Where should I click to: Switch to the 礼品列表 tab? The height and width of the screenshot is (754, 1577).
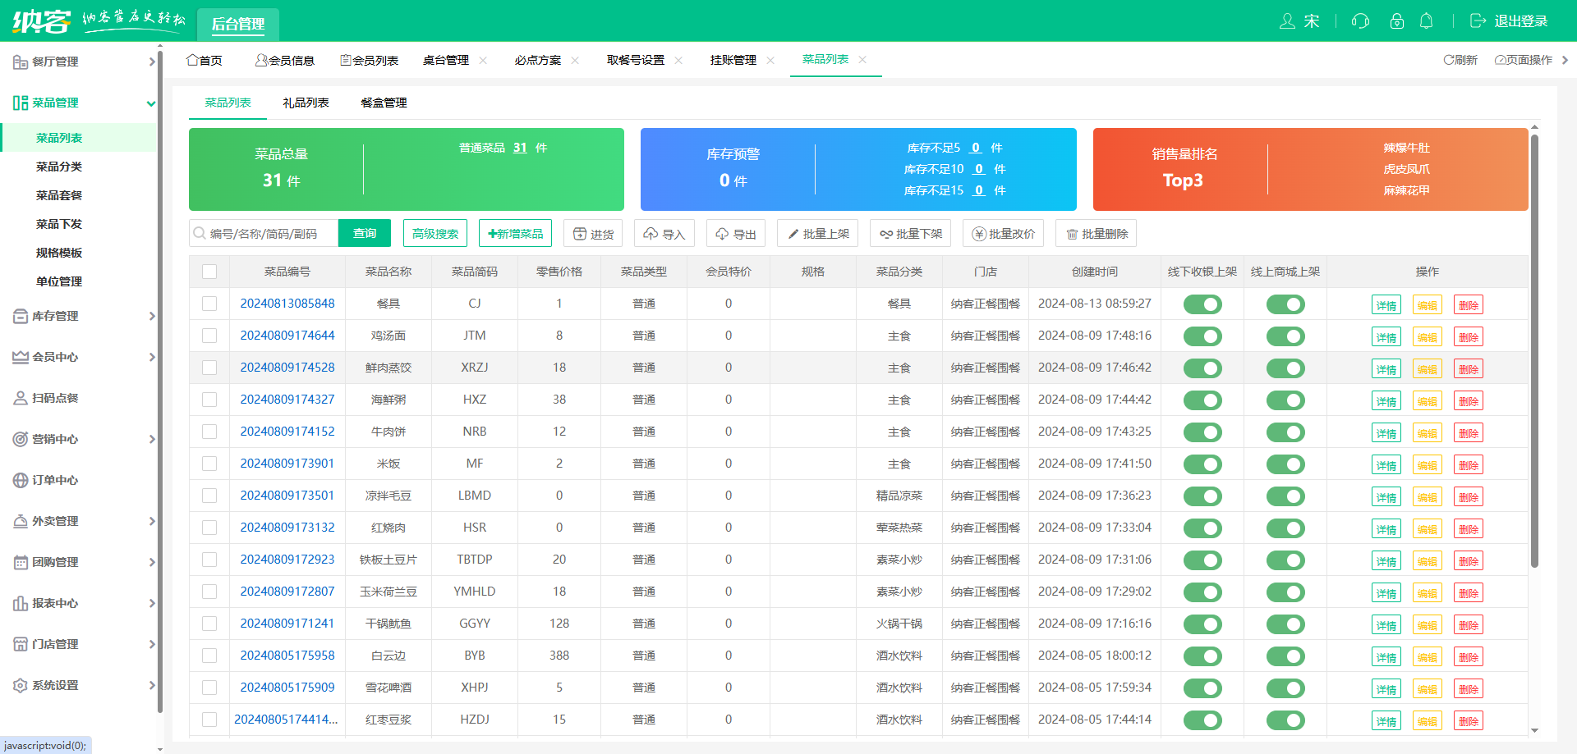pyautogui.click(x=306, y=103)
